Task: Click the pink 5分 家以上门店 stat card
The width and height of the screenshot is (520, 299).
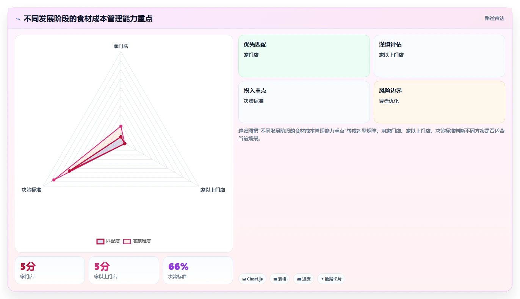Action: [124, 270]
